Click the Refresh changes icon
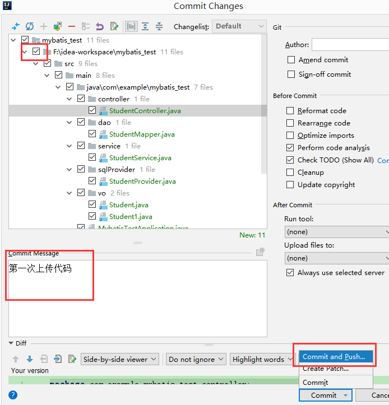389x405 pixels. pos(29,26)
